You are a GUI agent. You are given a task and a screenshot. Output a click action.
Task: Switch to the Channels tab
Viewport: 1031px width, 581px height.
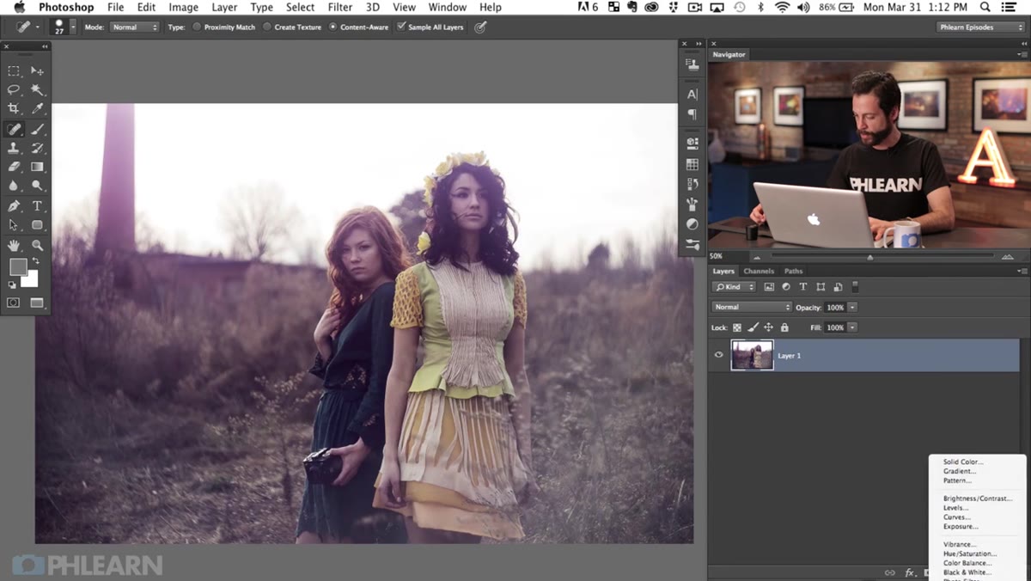(759, 271)
